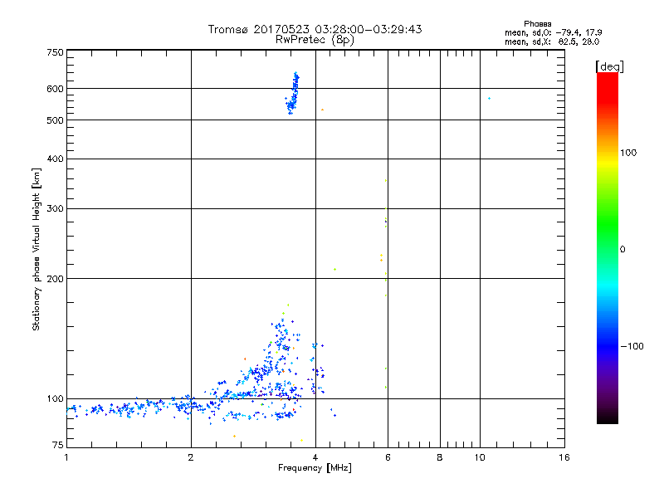Pick the black bottom of the phase colorbar

[x=608, y=417]
